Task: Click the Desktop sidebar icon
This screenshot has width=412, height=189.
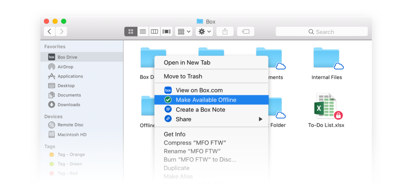Action: click(x=52, y=85)
